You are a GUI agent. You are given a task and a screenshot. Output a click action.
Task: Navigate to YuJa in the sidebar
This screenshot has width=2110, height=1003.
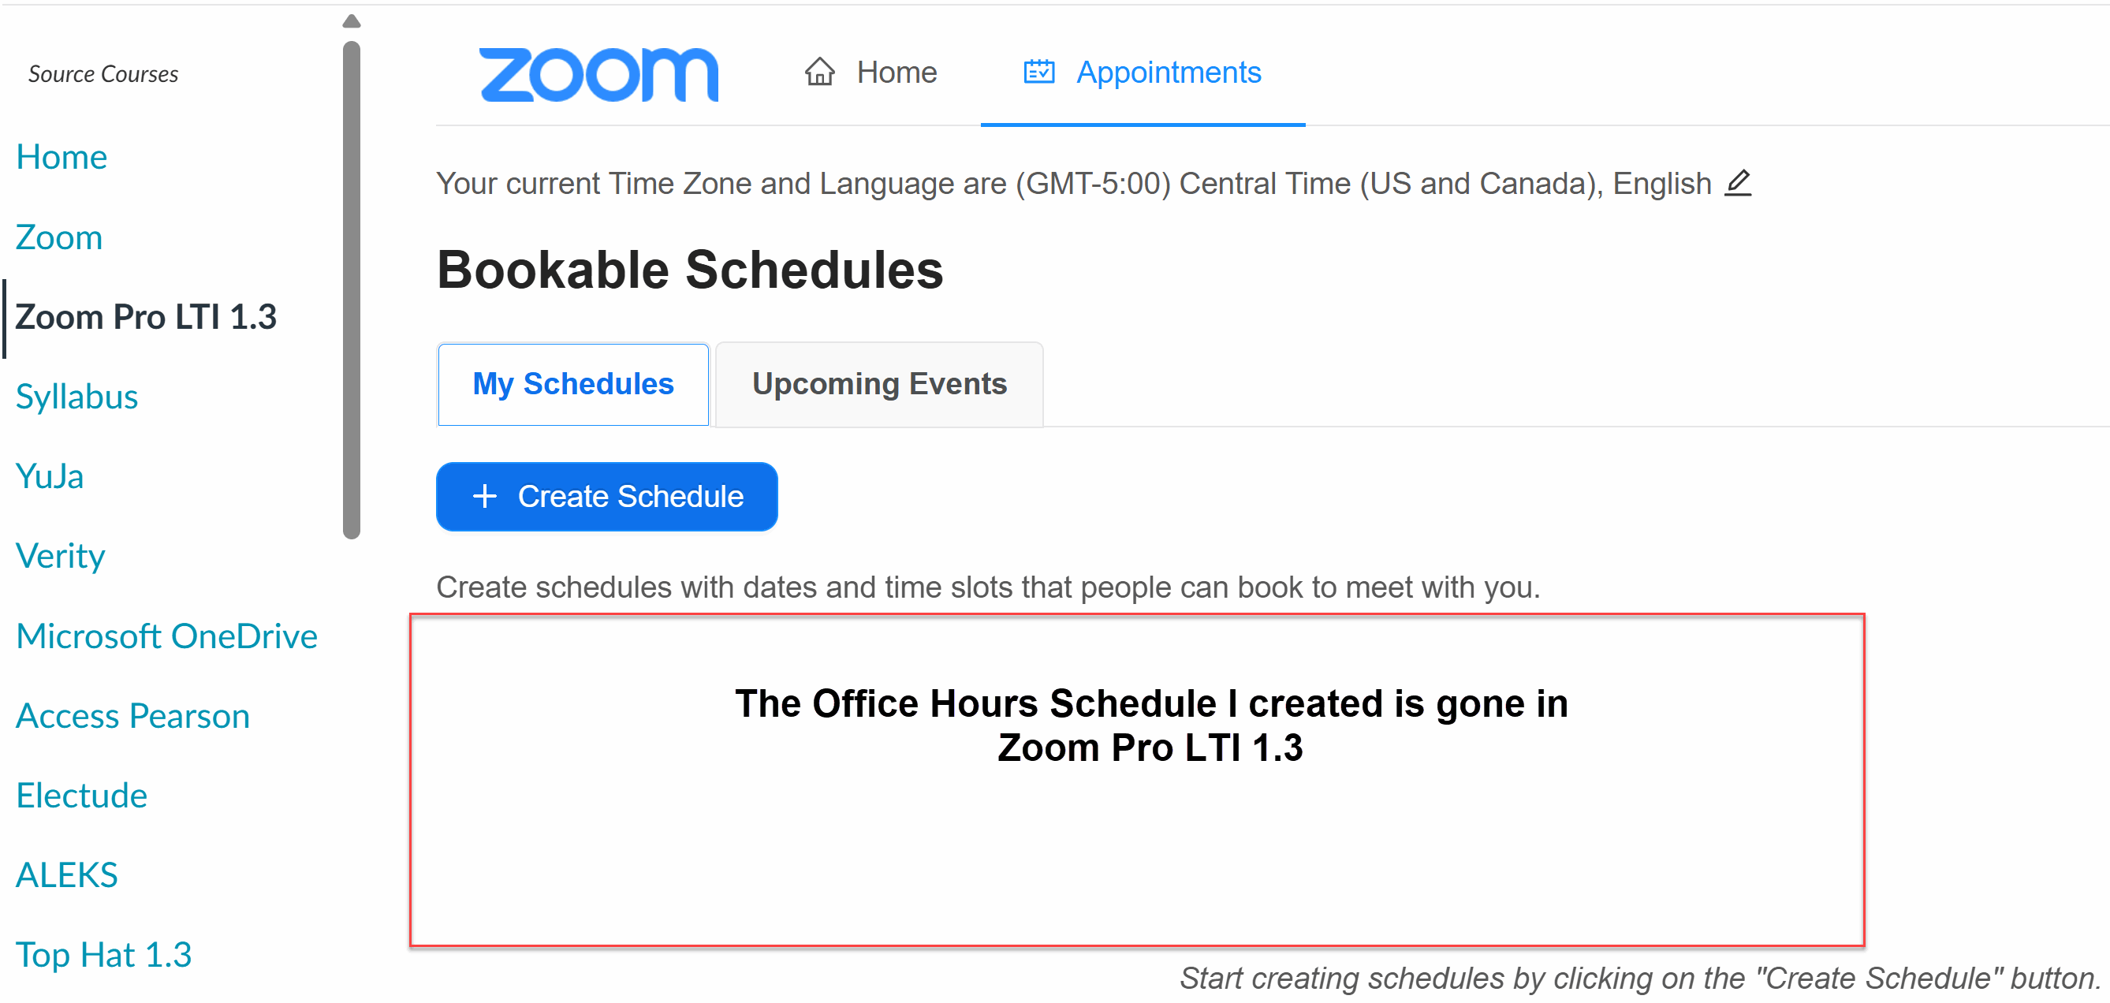(50, 476)
